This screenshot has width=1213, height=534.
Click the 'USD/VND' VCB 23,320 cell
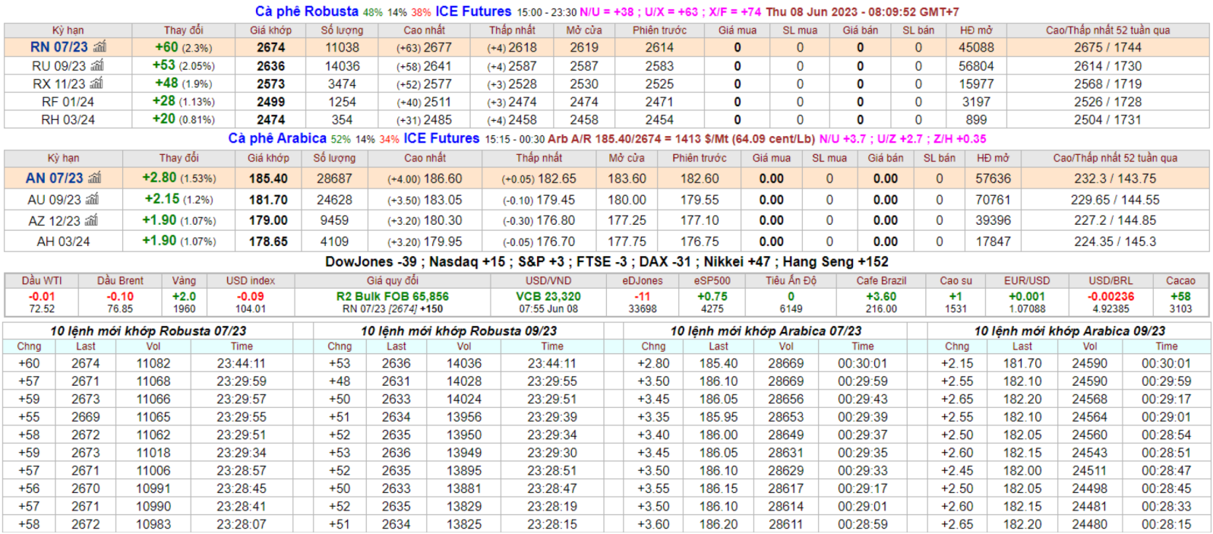point(548,296)
